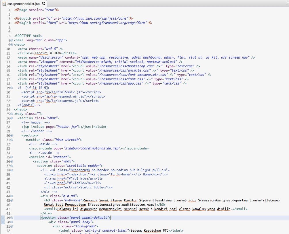The width and height of the screenshot is (289, 234).
Task: Collapse the body tag fold on line 25
Action: (x=12, y=114)
